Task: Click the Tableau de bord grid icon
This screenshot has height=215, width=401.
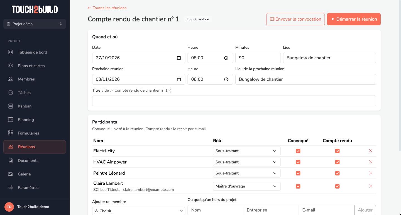Action: (x=11, y=52)
